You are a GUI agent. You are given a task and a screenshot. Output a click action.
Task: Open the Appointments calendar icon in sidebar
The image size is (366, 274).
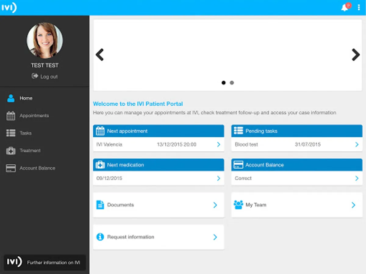tap(11, 115)
